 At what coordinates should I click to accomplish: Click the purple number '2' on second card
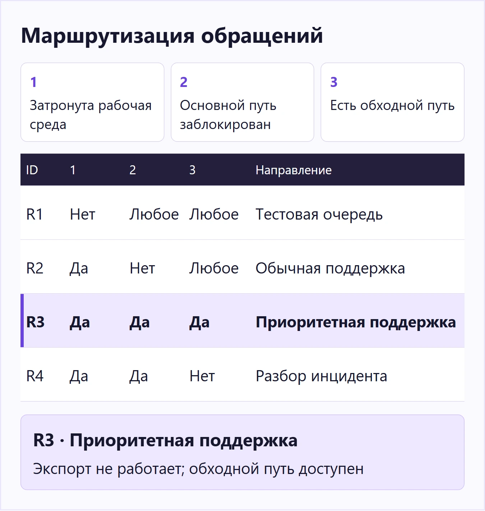click(184, 82)
